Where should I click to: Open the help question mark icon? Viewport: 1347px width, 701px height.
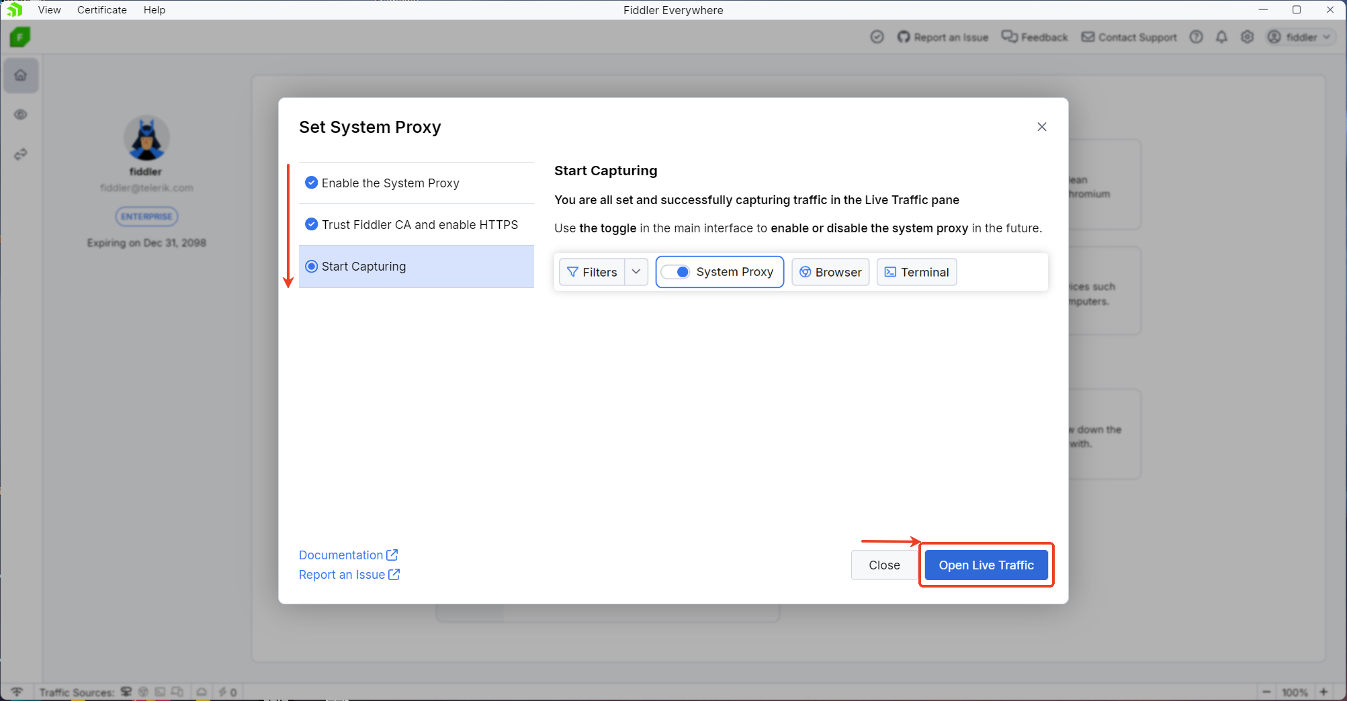click(1196, 37)
